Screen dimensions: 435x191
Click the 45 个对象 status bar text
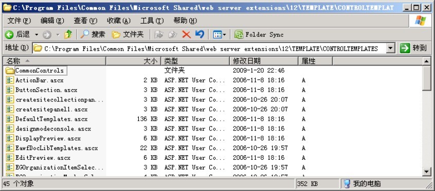point(19,183)
